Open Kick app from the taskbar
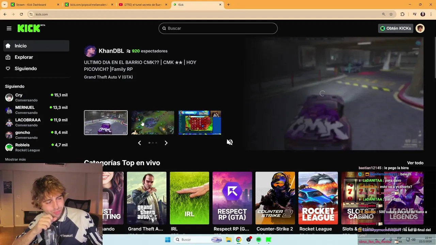The width and height of the screenshot is (436, 245). click(268, 240)
